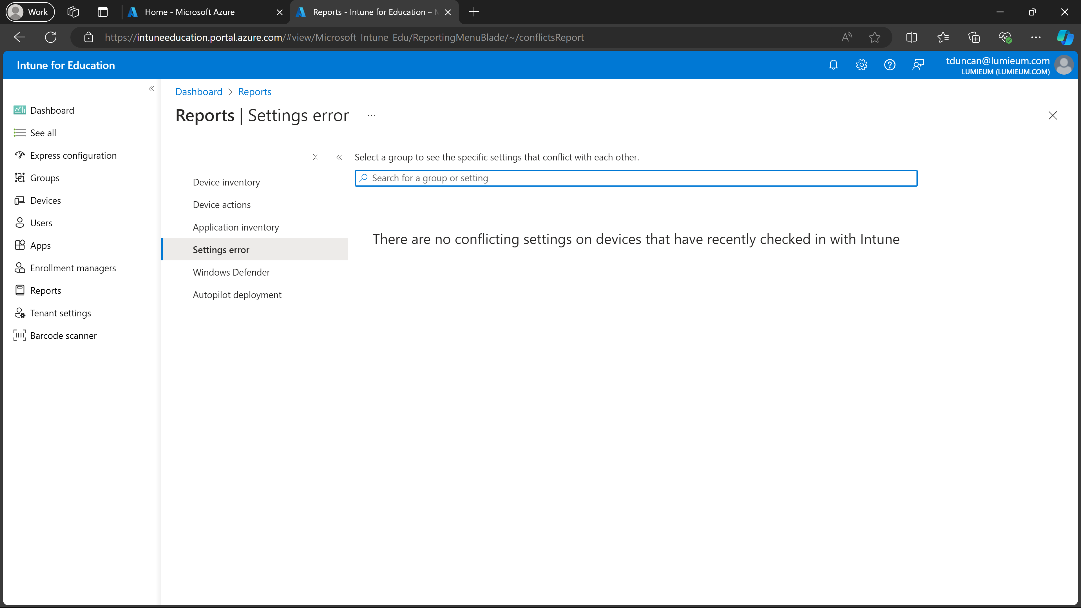Screen dimensions: 1081x608
Task: Open the feedback icon in header
Action: pos(918,65)
